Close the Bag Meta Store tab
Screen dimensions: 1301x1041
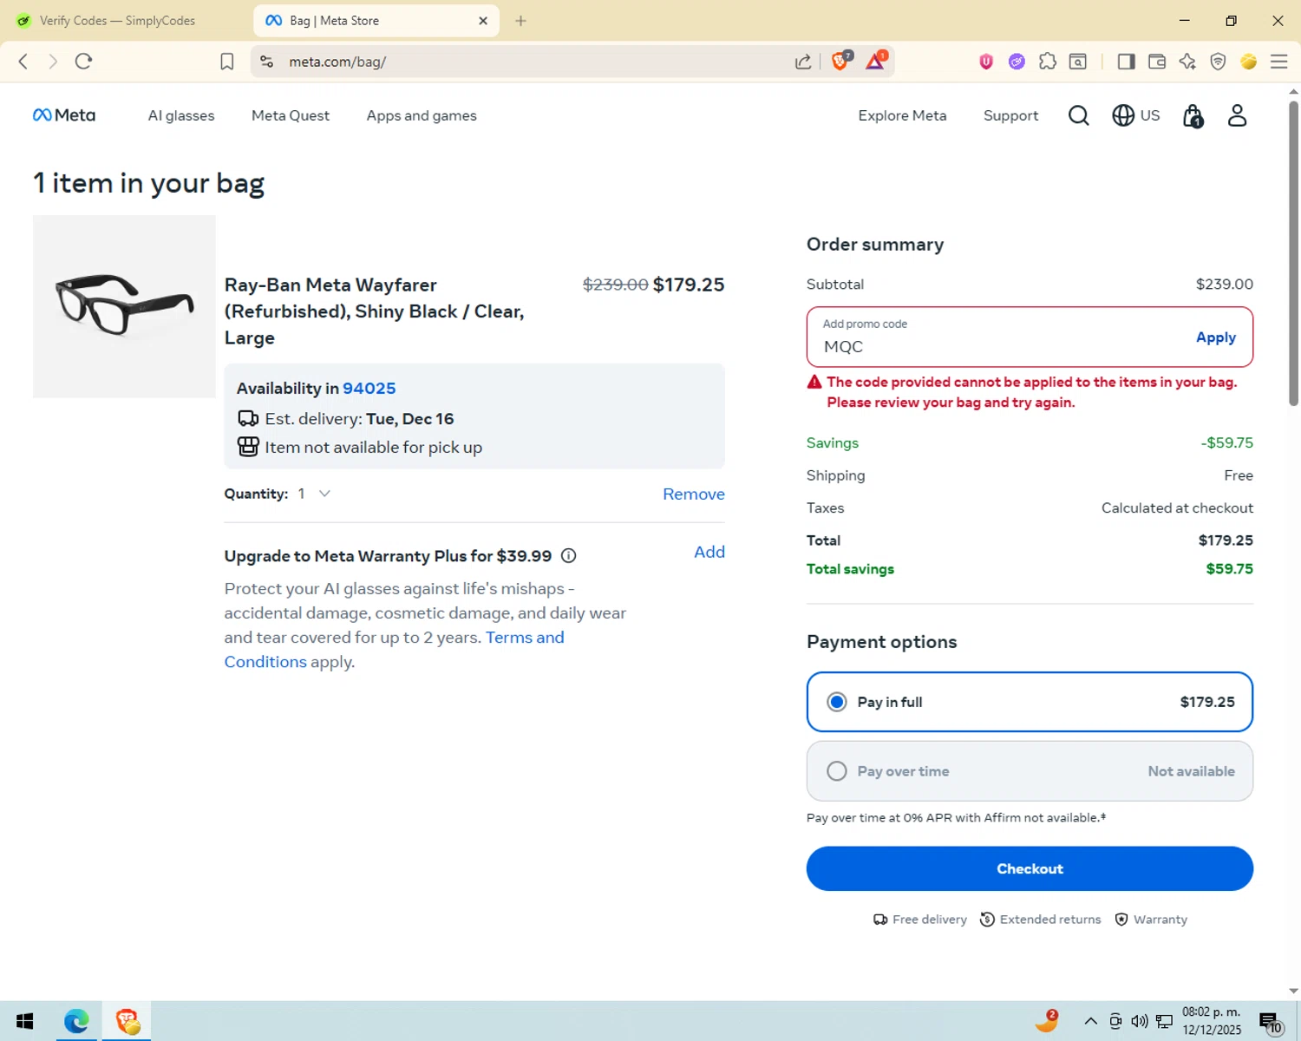click(x=483, y=21)
